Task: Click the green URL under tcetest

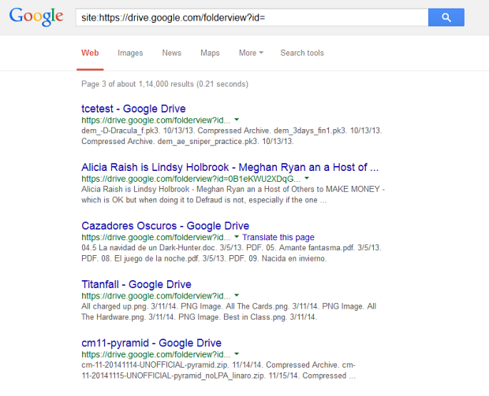Action: tap(156, 120)
